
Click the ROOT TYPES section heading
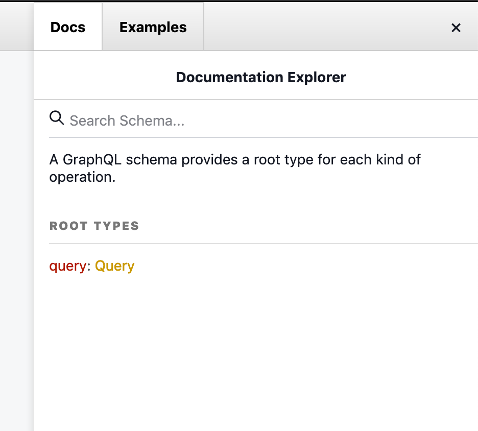(94, 226)
